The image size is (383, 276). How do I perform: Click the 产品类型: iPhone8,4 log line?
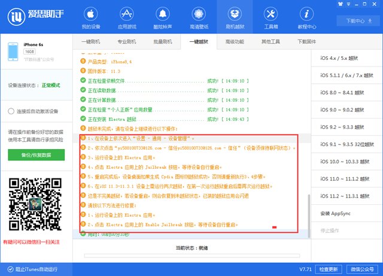(106, 62)
